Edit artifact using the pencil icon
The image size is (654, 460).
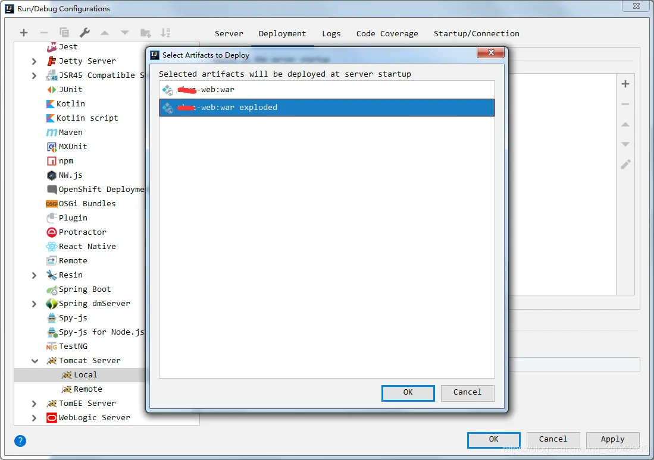point(625,165)
